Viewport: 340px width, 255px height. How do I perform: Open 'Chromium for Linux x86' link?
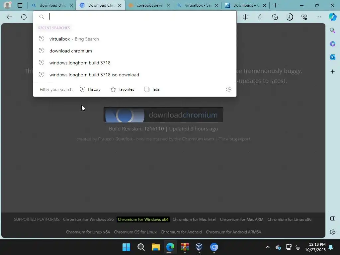(x=290, y=219)
